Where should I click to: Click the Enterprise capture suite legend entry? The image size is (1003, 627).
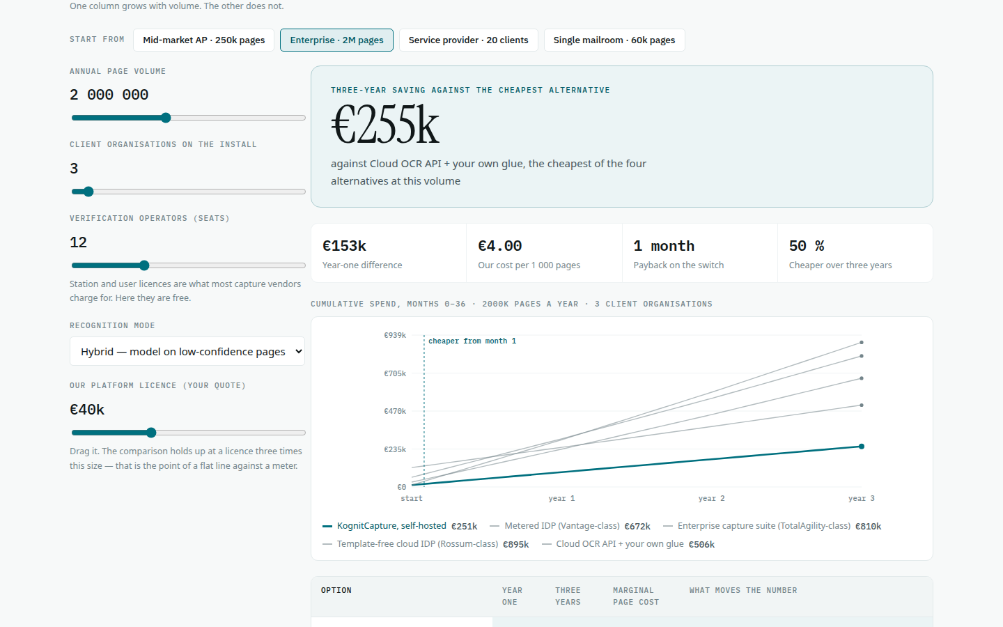coord(772,526)
